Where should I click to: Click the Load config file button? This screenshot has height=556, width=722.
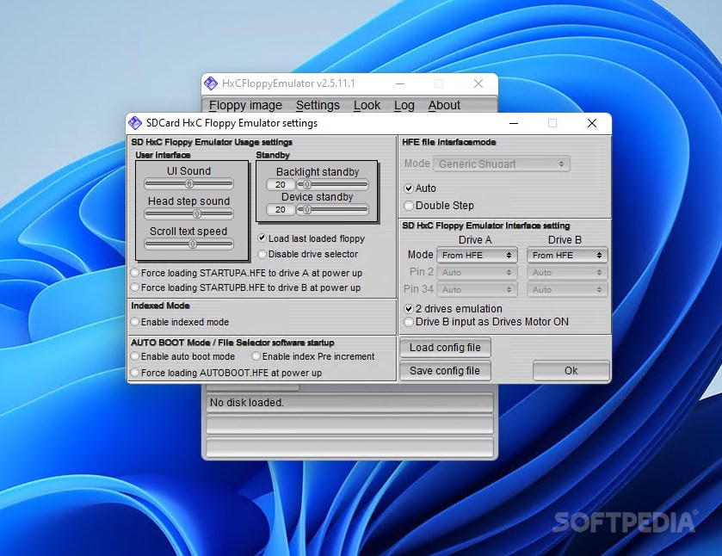[x=445, y=348]
